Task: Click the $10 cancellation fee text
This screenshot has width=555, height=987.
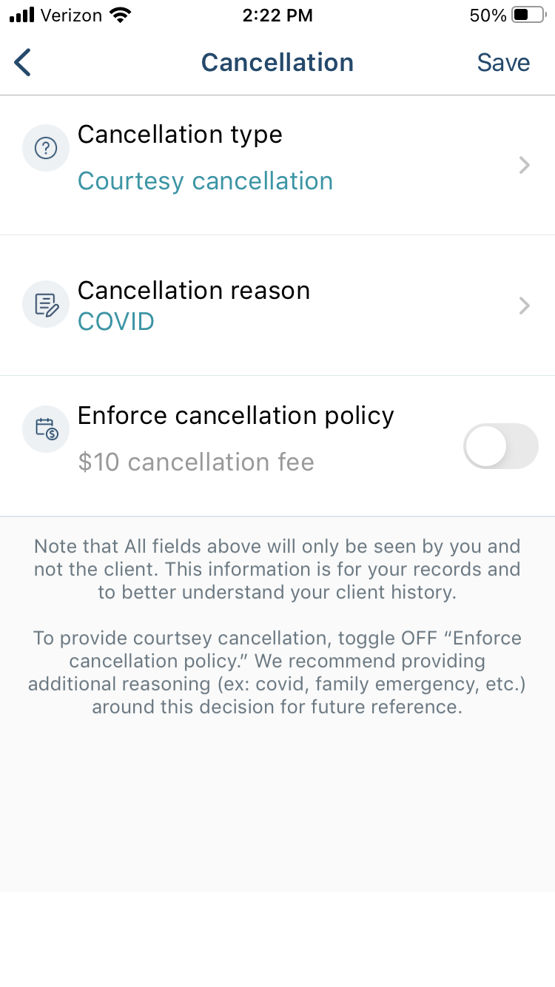Action: pos(196,462)
